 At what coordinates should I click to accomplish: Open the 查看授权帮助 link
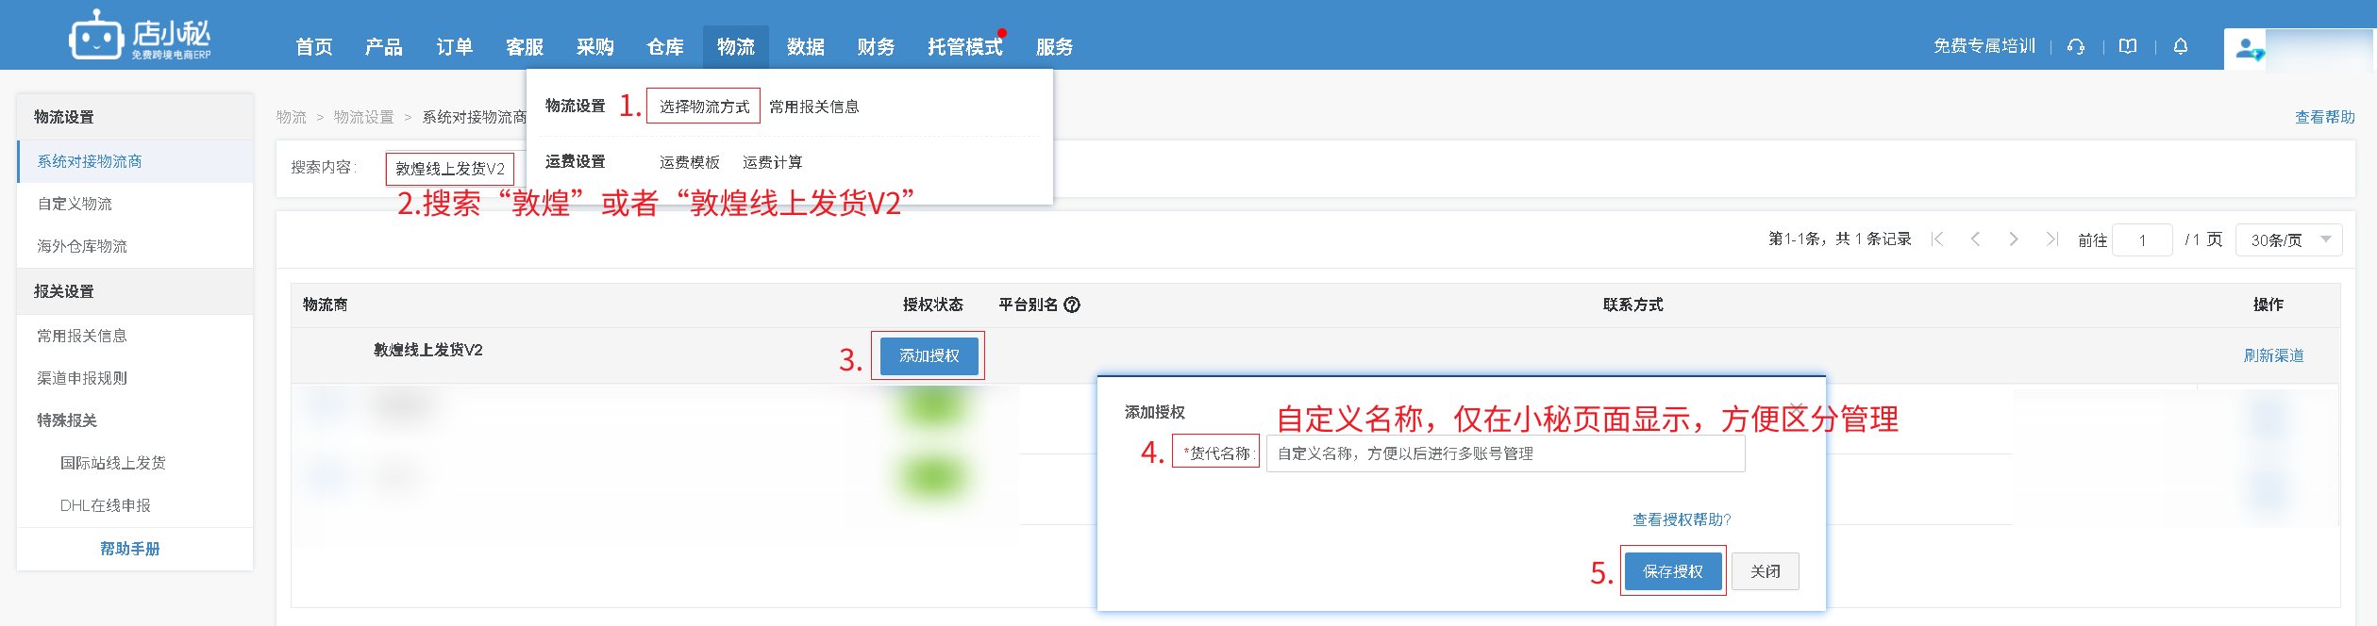click(1682, 519)
